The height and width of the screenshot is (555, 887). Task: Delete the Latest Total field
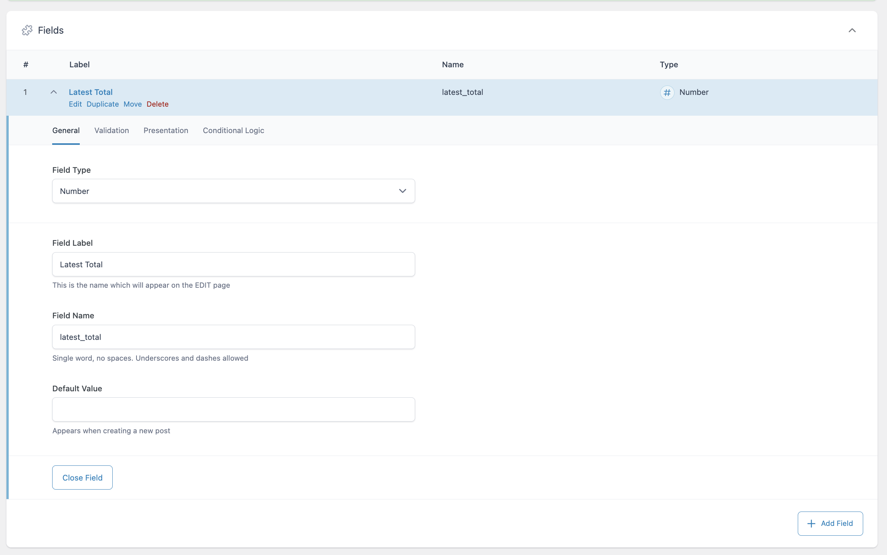pyautogui.click(x=157, y=104)
